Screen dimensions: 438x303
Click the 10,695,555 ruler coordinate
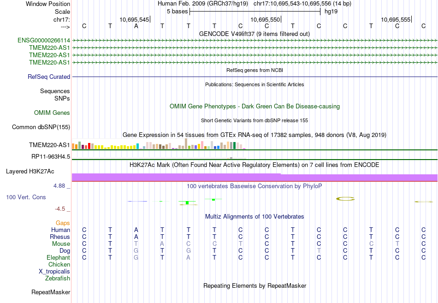coord(396,19)
